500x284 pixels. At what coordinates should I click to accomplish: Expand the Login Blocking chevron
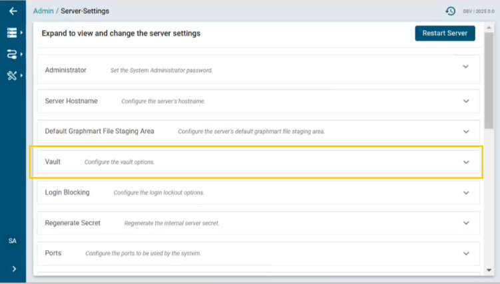[x=466, y=193]
